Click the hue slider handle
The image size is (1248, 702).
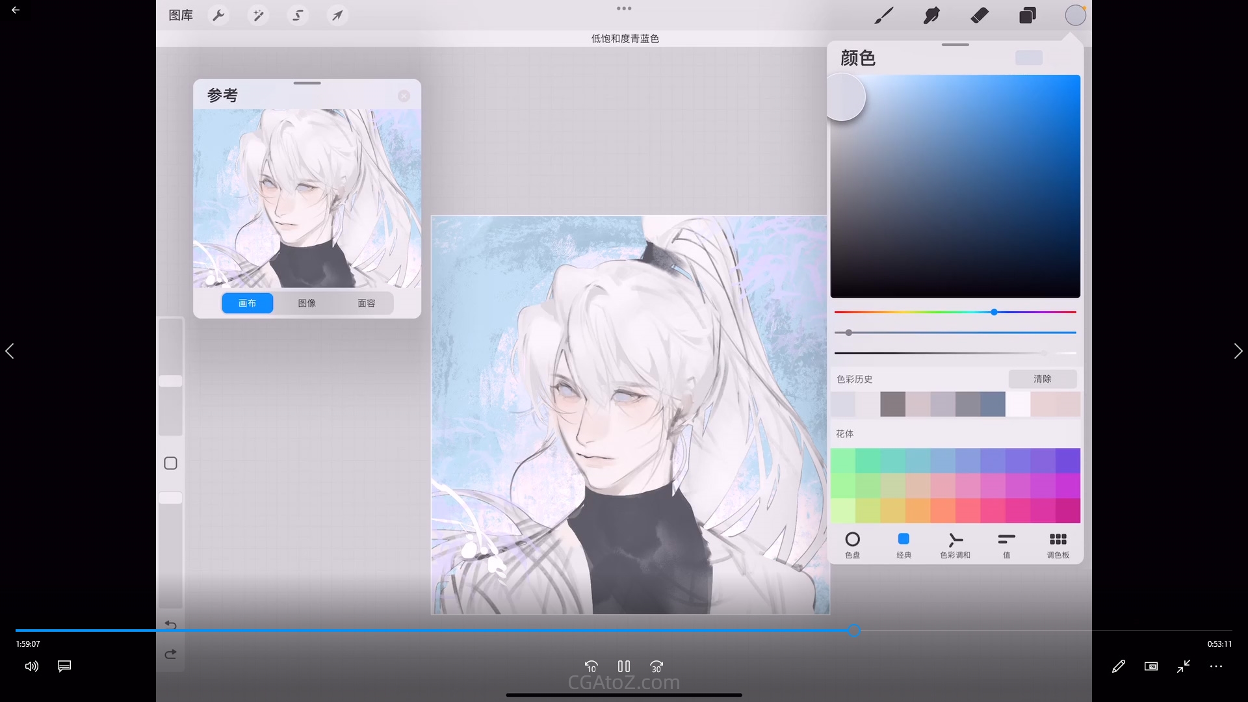[994, 312]
